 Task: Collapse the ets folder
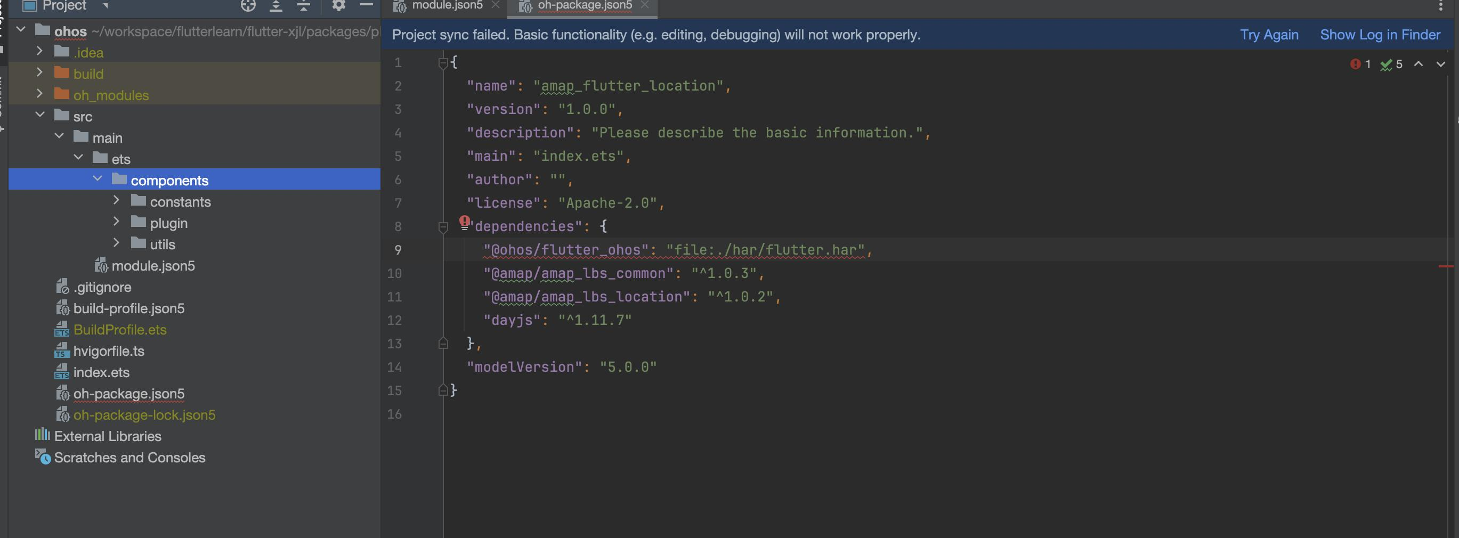coord(78,157)
